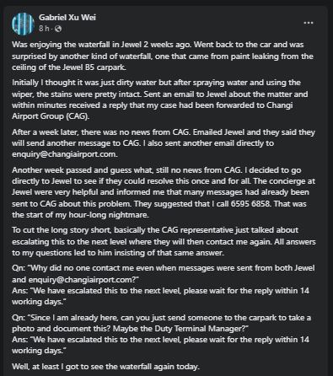
Task: Open the Gabriel Xu Wei profile name link
Action: click(x=67, y=18)
